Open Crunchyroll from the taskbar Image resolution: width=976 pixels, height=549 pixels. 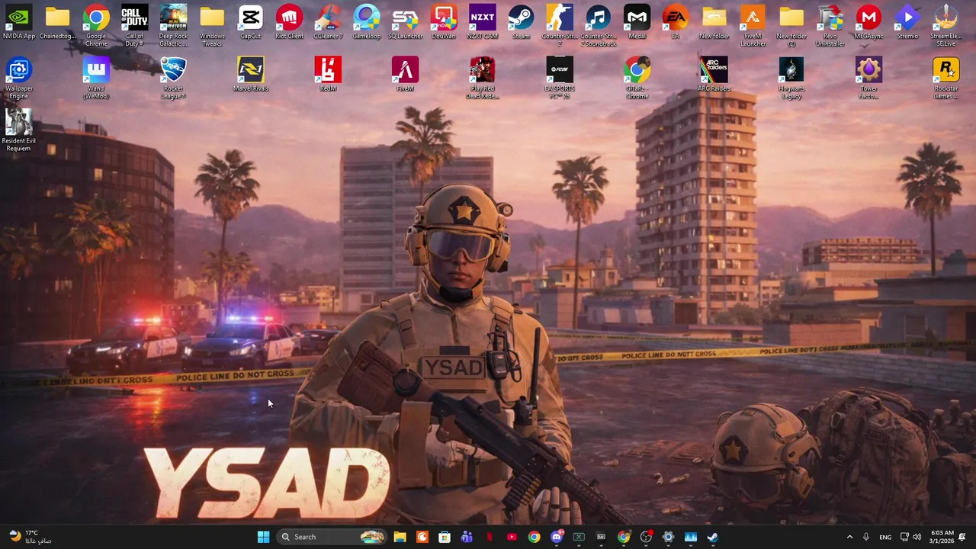click(422, 537)
